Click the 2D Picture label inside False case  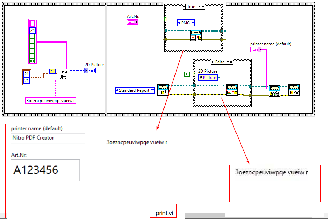click(208, 71)
